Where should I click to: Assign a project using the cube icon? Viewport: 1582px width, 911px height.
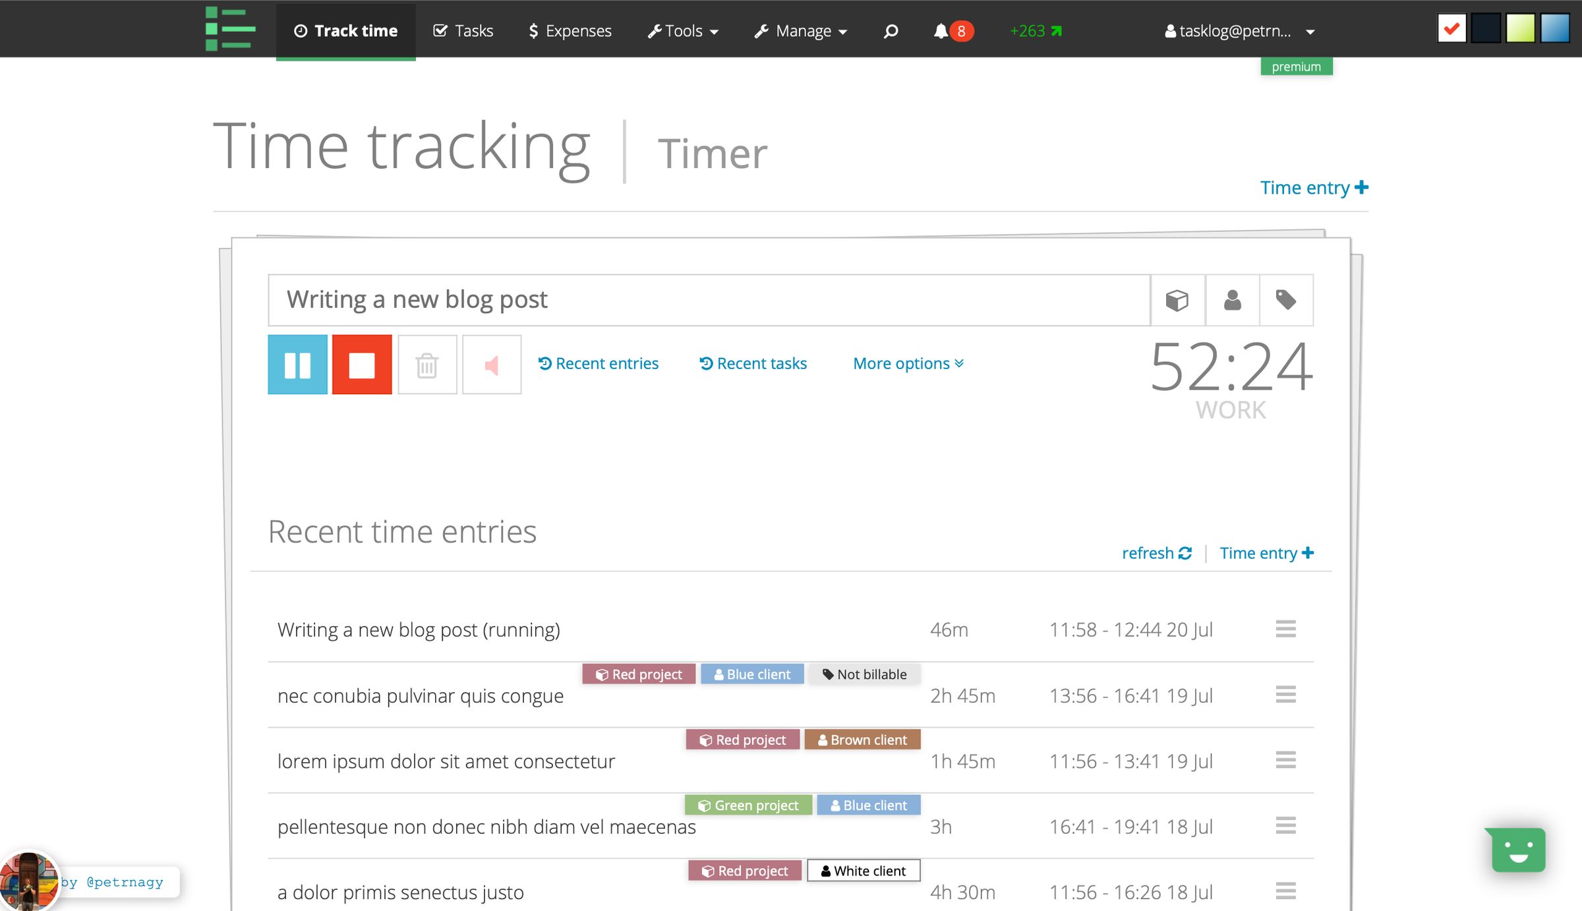click(1177, 300)
